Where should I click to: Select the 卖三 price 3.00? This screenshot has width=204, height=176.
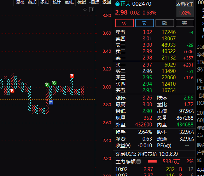147,45
